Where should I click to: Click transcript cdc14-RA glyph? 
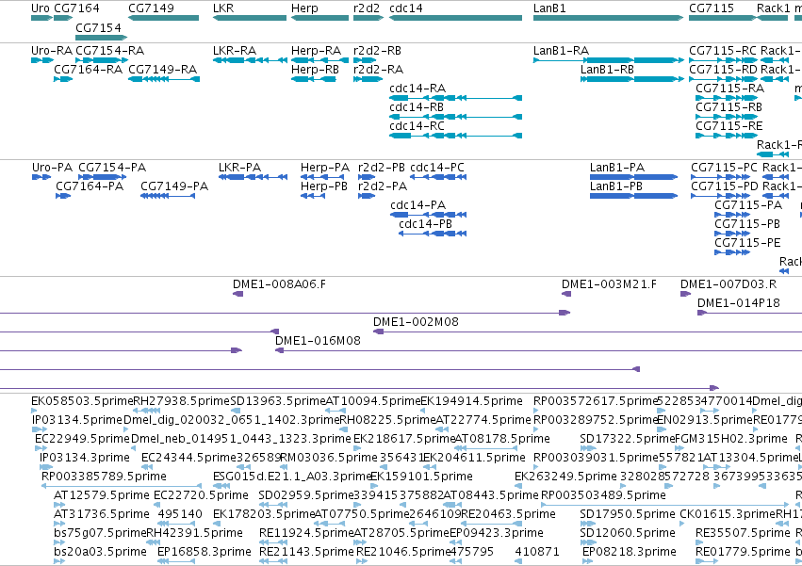(456, 98)
